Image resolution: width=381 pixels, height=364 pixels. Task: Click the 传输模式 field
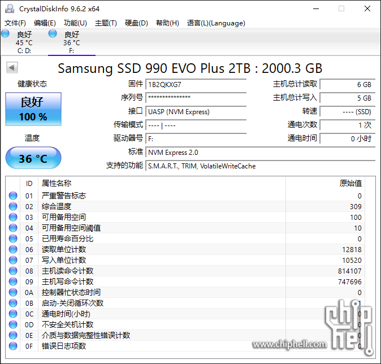click(196, 125)
